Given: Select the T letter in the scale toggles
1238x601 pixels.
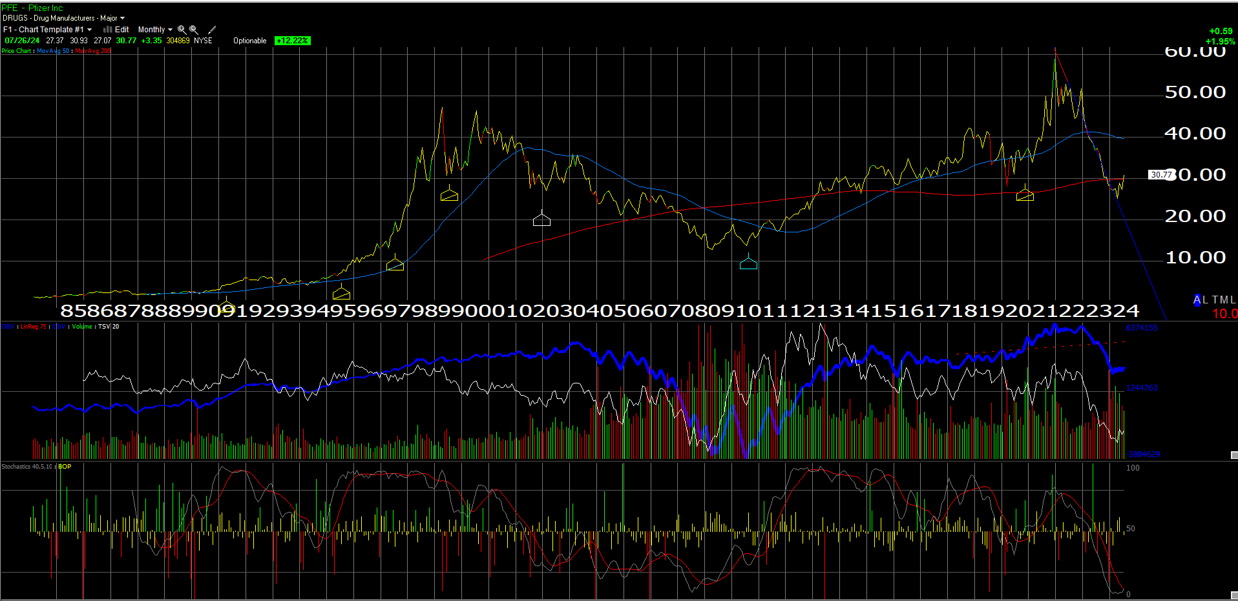Looking at the screenshot, I should tap(1215, 300).
